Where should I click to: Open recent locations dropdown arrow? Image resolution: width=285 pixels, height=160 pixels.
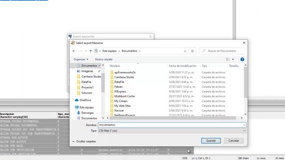86,51
